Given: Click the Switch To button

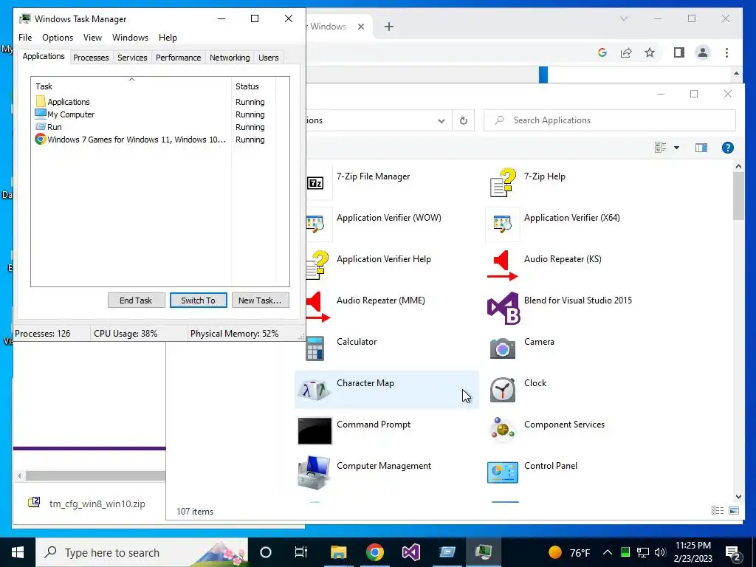Looking at the screenshot, I should (198, 300).
